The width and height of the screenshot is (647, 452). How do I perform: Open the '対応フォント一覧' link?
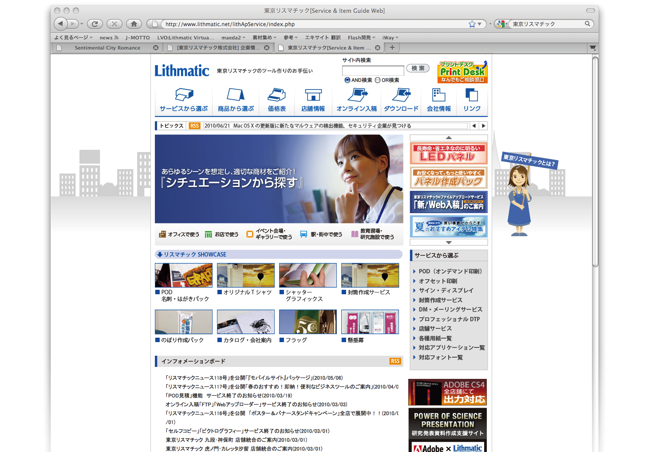click(441, 357)
